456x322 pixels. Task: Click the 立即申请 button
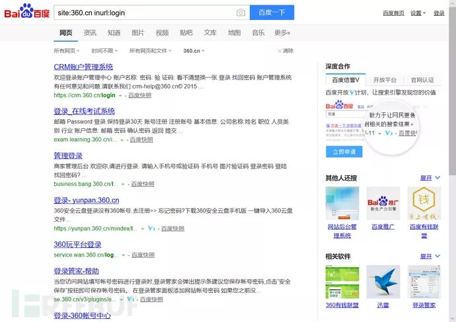[x=344, y=152]
